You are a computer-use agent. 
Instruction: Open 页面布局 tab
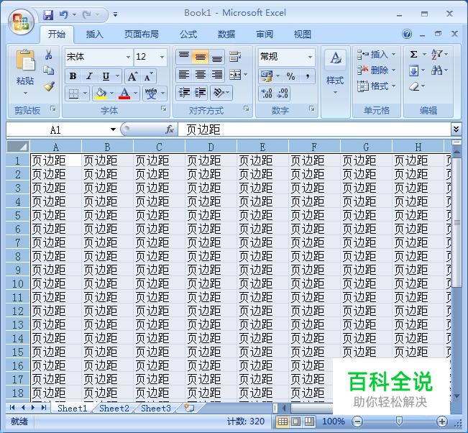pos(141,35)
